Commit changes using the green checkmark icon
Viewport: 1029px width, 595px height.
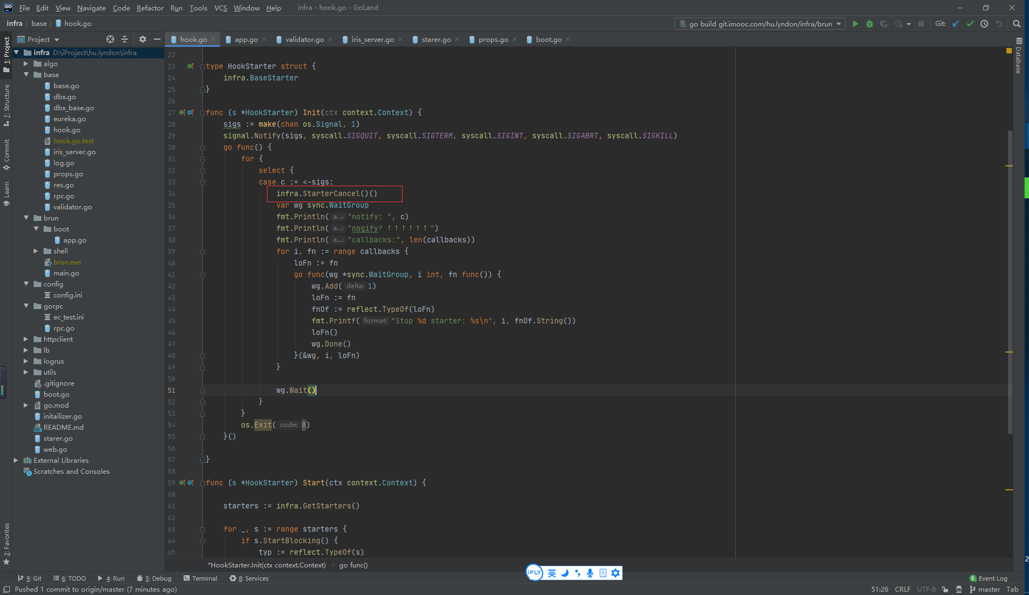(x=970, y=24)
